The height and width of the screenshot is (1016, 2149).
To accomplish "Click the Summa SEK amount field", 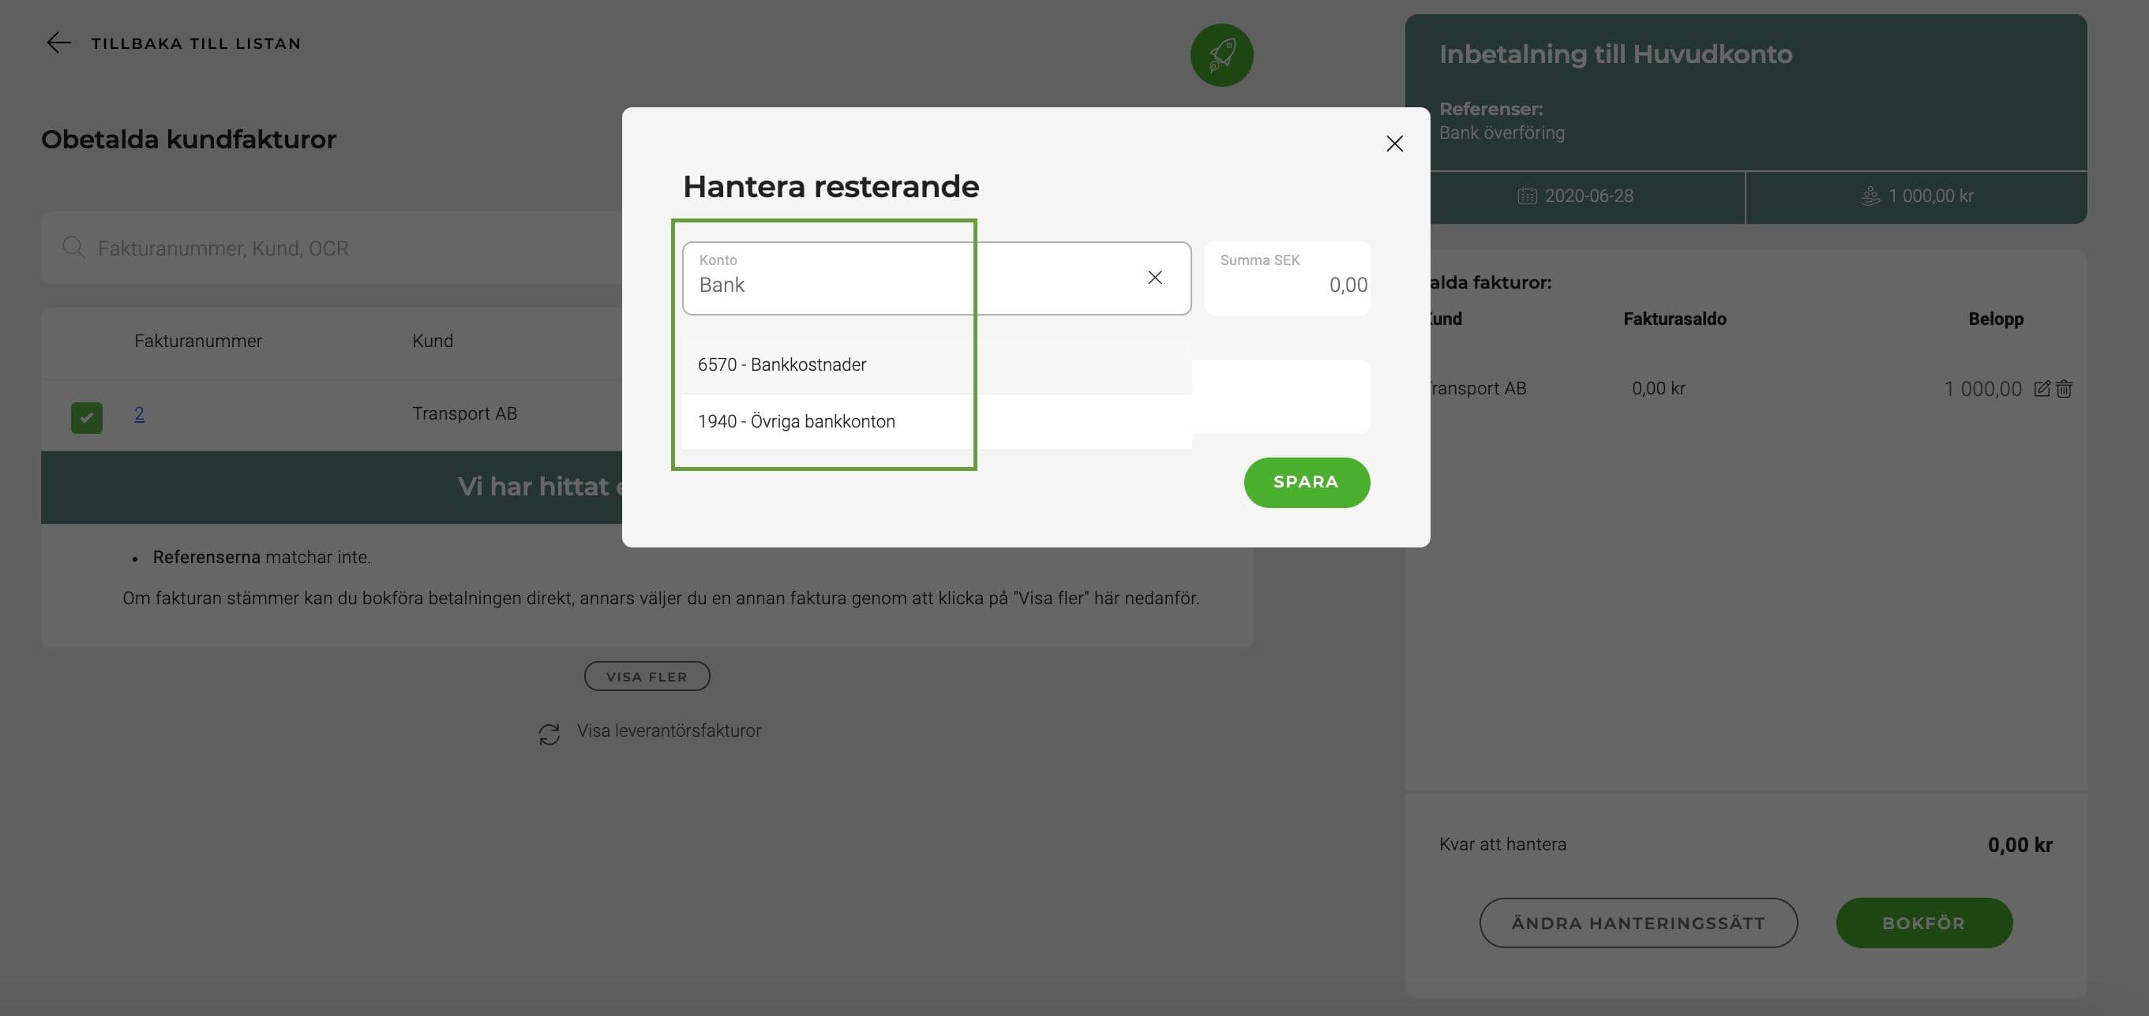I will pyautogui.click(x=1287, y=278).
